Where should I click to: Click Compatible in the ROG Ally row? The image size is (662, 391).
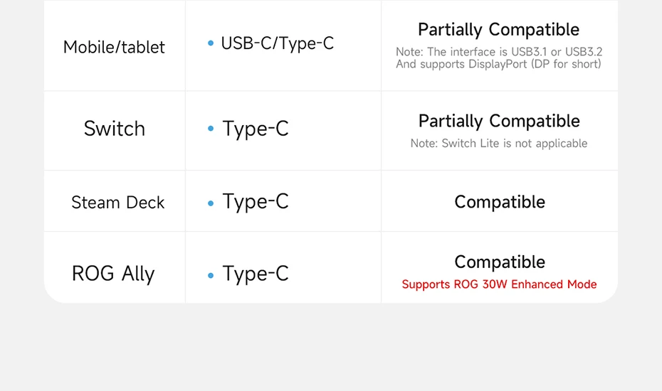pos(500,262)
